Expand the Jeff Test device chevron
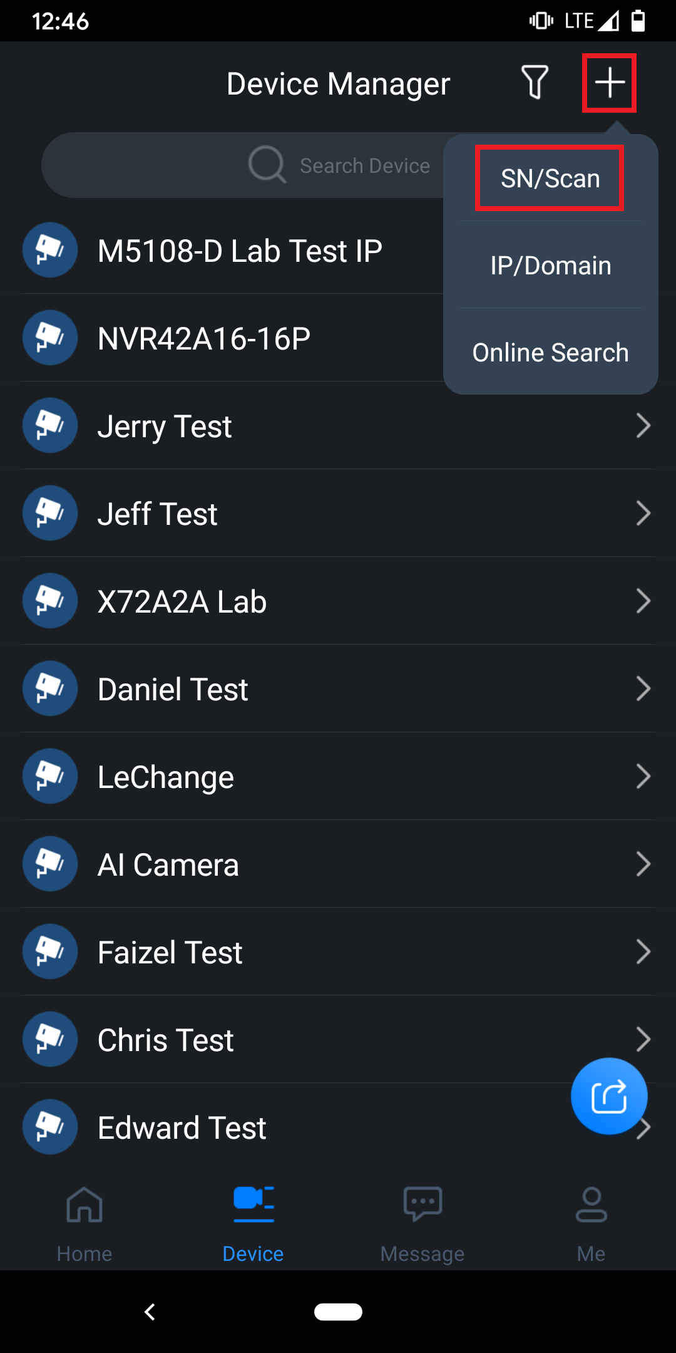The image size is (676, 1353). pos(643,514)
